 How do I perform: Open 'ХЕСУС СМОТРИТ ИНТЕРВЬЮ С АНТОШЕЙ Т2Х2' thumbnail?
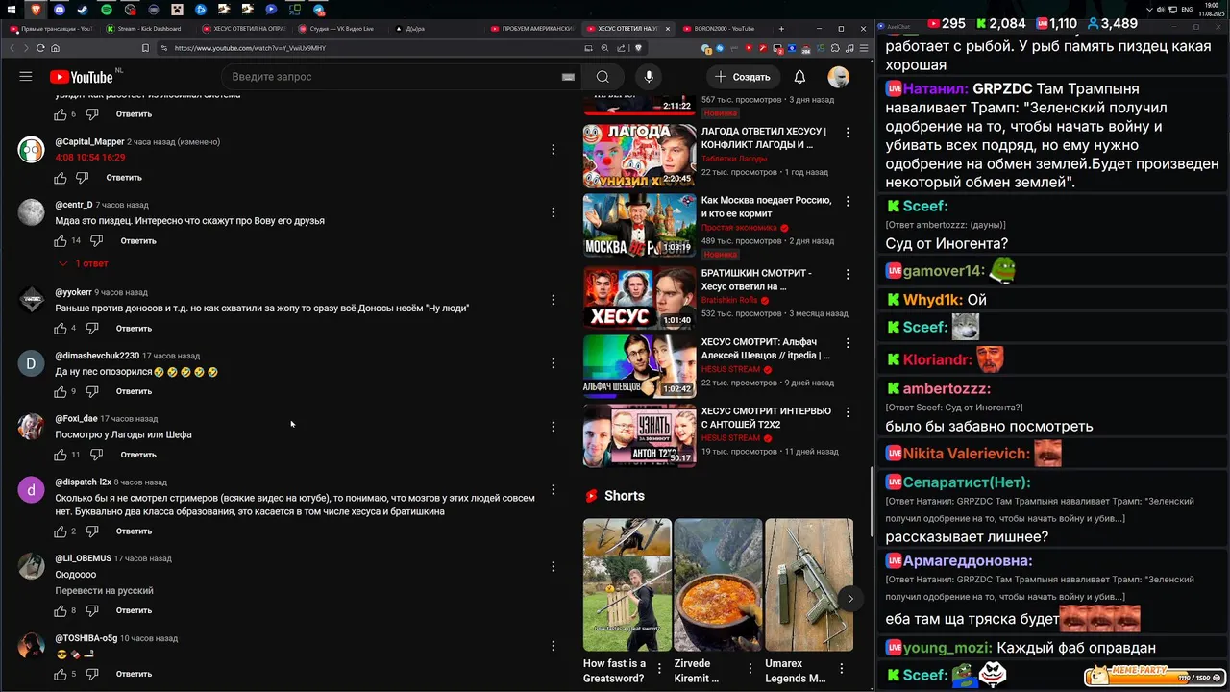[x=639, y=434]
